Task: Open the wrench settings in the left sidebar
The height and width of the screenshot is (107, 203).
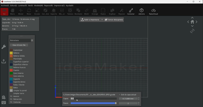Action: tap(4, 47)
